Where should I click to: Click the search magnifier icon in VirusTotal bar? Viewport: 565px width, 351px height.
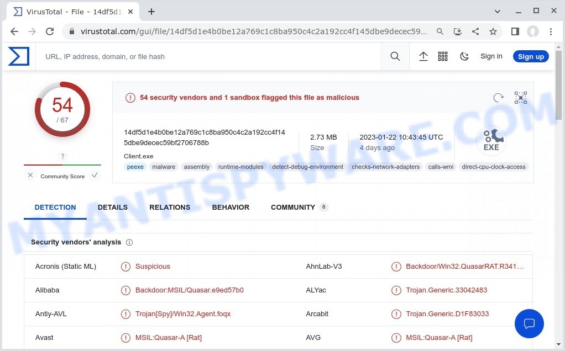(x=395, y=56)
